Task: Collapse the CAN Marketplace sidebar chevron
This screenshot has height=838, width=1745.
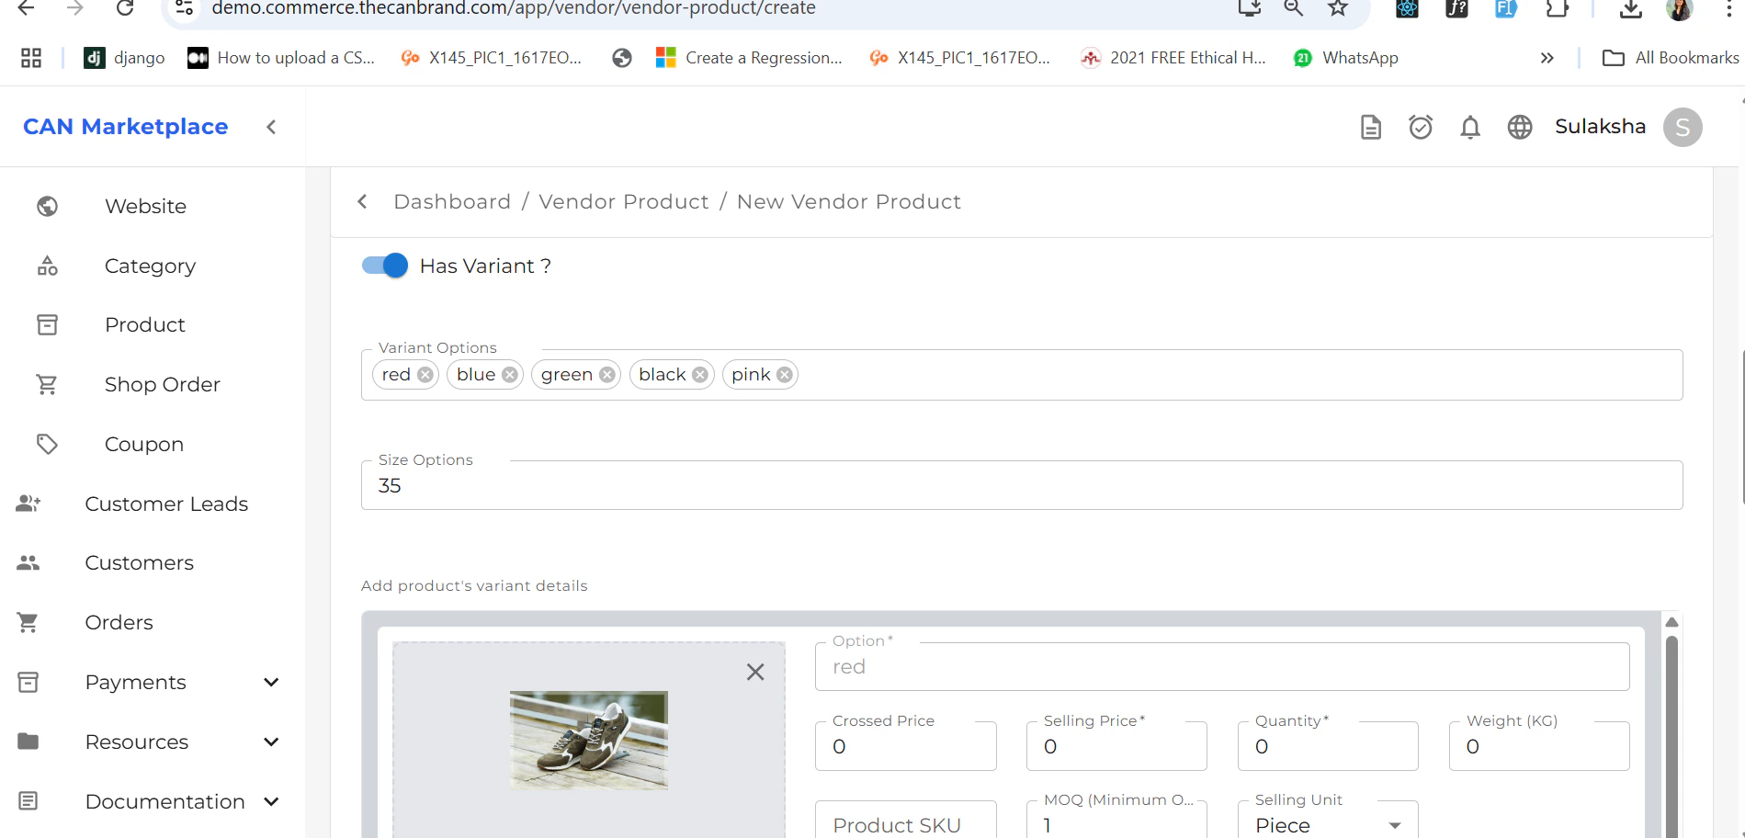Action: tap(271, 127)
